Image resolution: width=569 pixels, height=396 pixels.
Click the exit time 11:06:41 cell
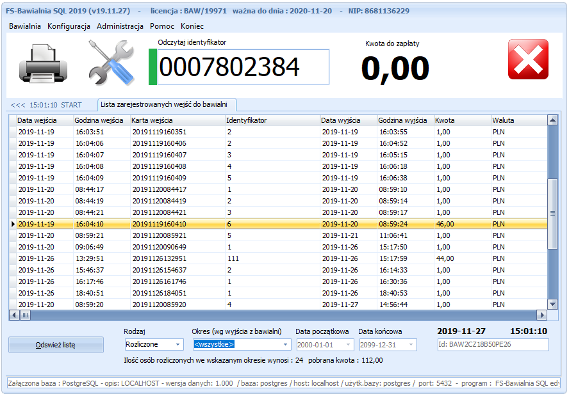click(x=406, y=235)
